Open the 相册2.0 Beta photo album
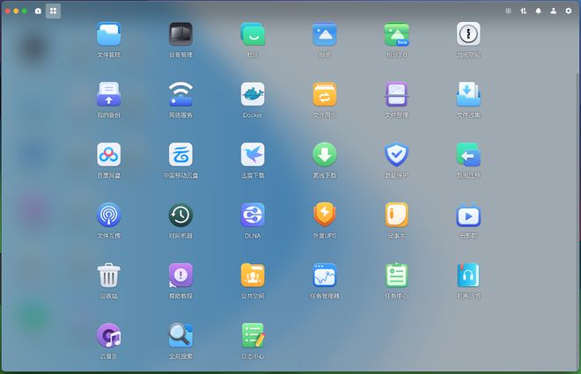The image size is (581, 374). [x=396, y=35]
